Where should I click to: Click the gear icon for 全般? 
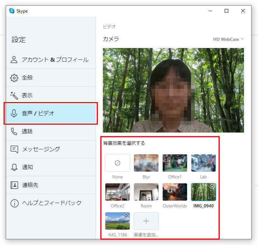(14, 78)
